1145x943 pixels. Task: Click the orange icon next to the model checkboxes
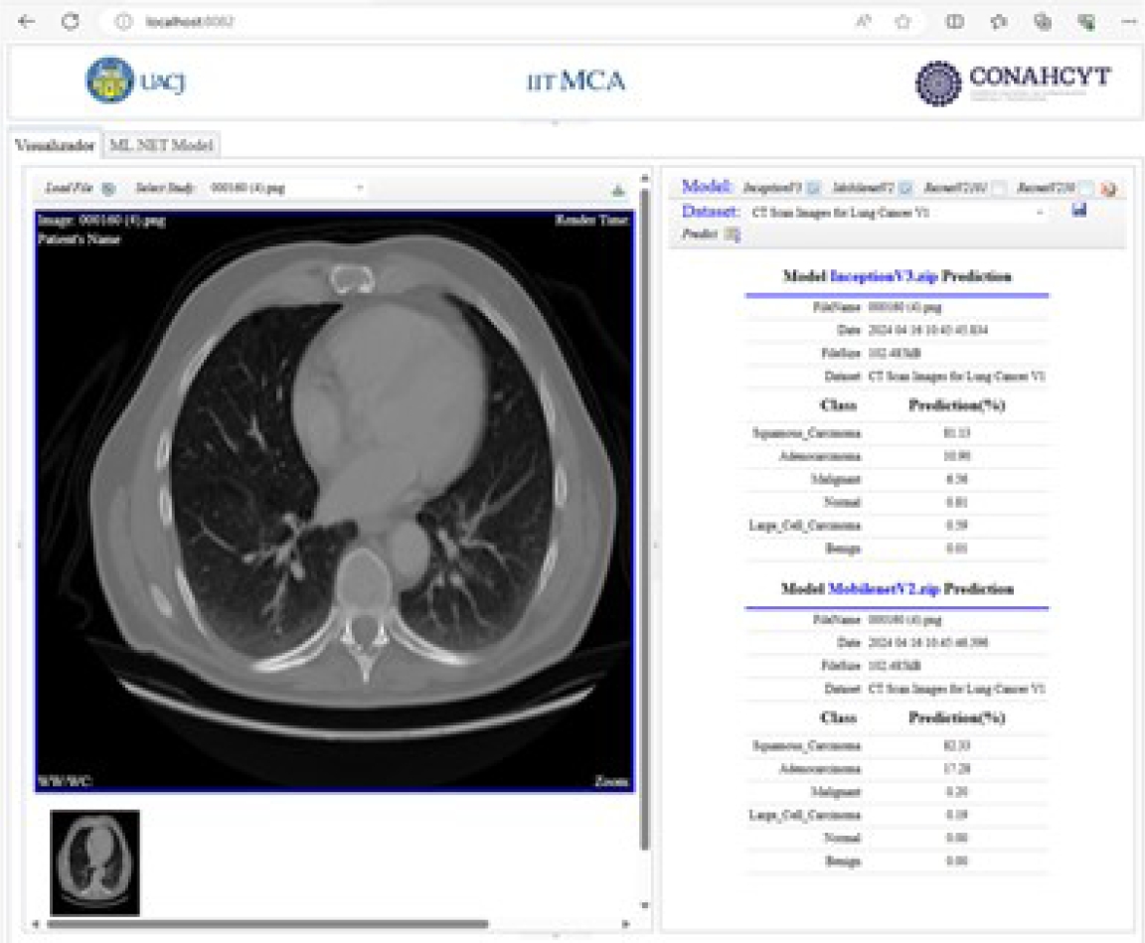pos(1107,188)
